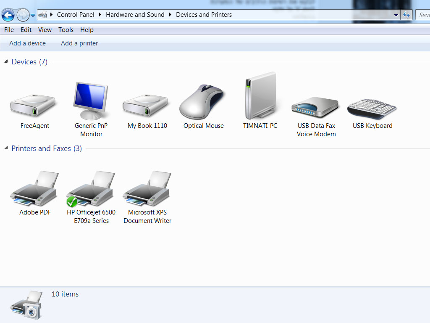Click the USB Keyboard label
This screenshot has width=430, height=323.
tap(372, 125)
